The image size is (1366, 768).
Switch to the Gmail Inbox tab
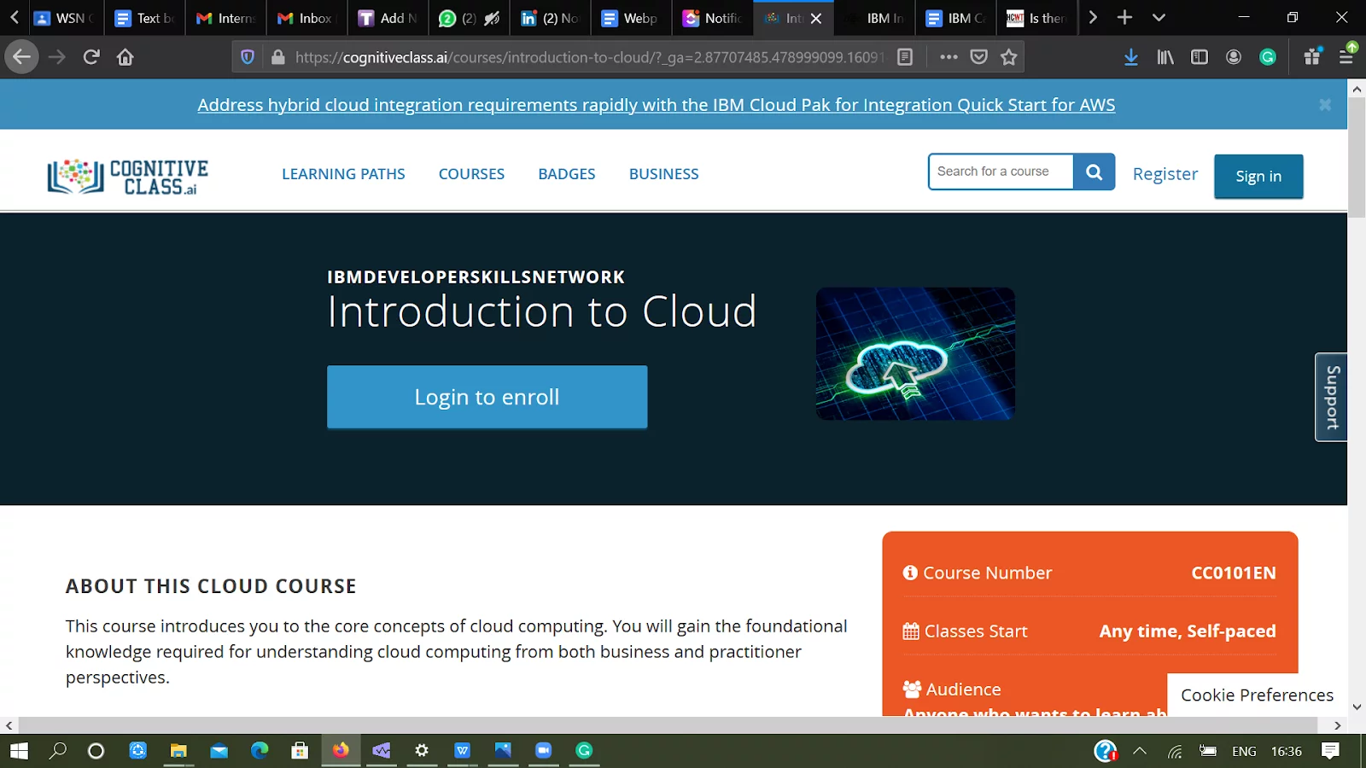(x=306, y=18)
